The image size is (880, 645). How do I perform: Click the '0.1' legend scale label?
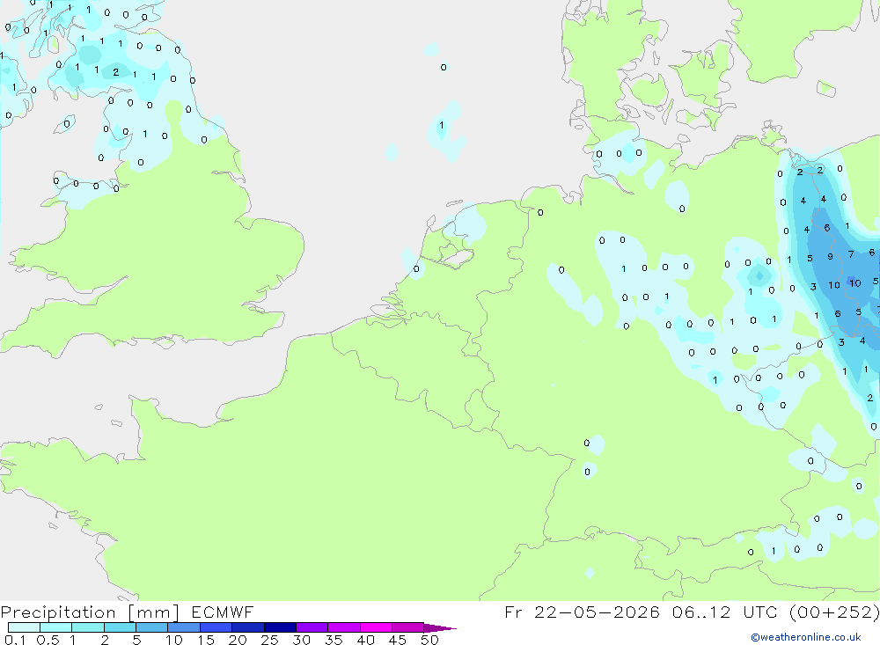point(15,640)
